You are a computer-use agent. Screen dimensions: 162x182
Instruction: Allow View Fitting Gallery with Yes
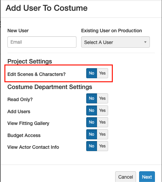click(x=102, y=122)
